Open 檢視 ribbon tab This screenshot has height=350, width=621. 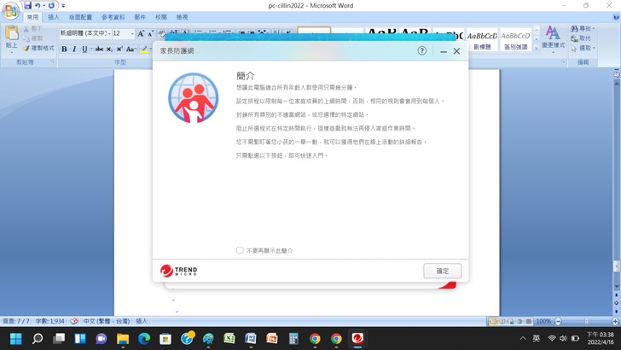pyautogui.click(x=182, y=17)
